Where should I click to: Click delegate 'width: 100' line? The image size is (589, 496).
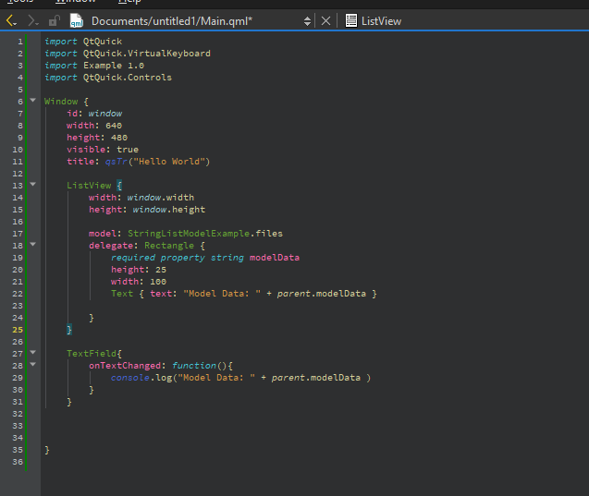point(139,282)
